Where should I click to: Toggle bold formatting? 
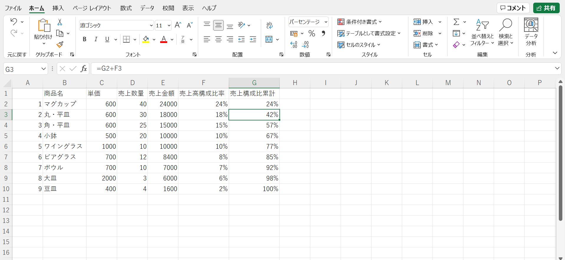[84, 39]
